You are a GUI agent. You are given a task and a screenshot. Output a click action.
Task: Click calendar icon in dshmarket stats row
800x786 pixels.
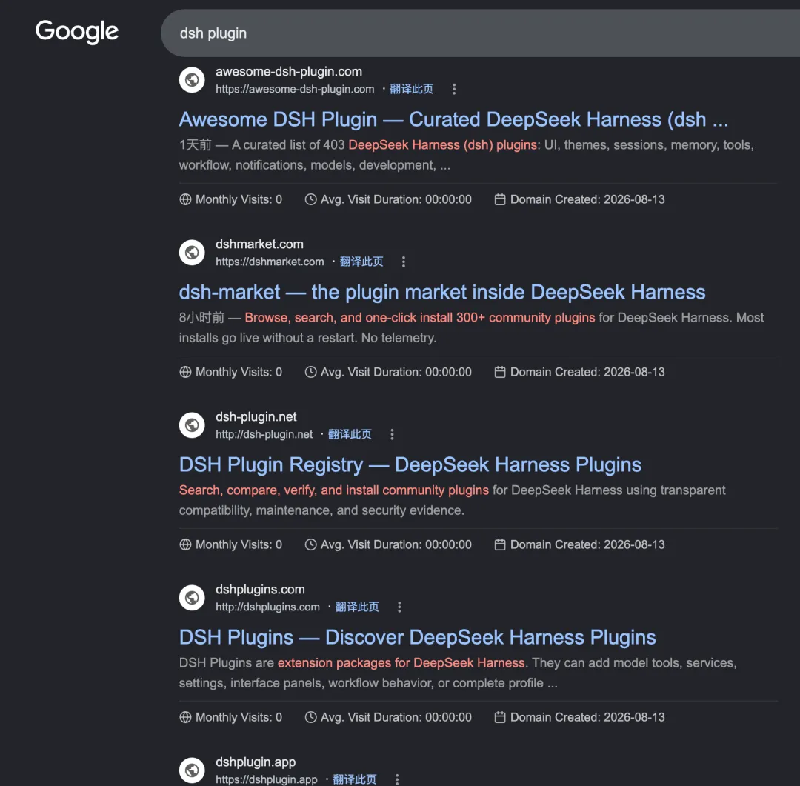[x=500, y=372]
